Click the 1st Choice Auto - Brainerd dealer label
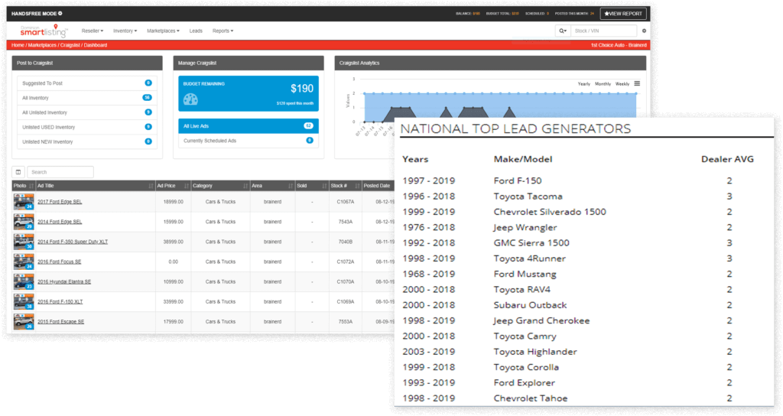This screenshot has height=416, width=783. 618,45
